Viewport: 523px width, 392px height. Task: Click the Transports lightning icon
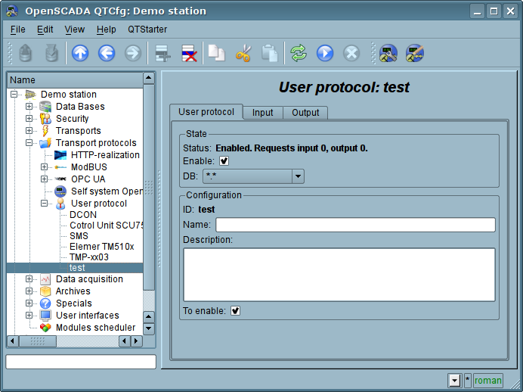click(45, 131)
